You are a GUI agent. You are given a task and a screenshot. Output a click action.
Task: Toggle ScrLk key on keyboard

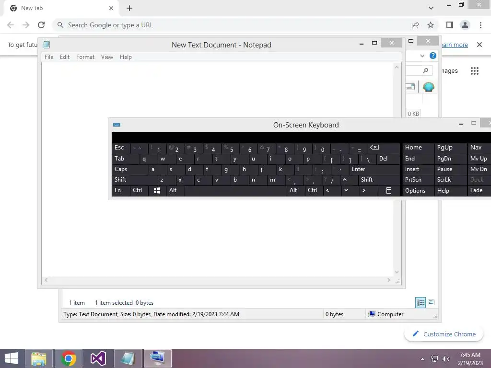point(450,180)
